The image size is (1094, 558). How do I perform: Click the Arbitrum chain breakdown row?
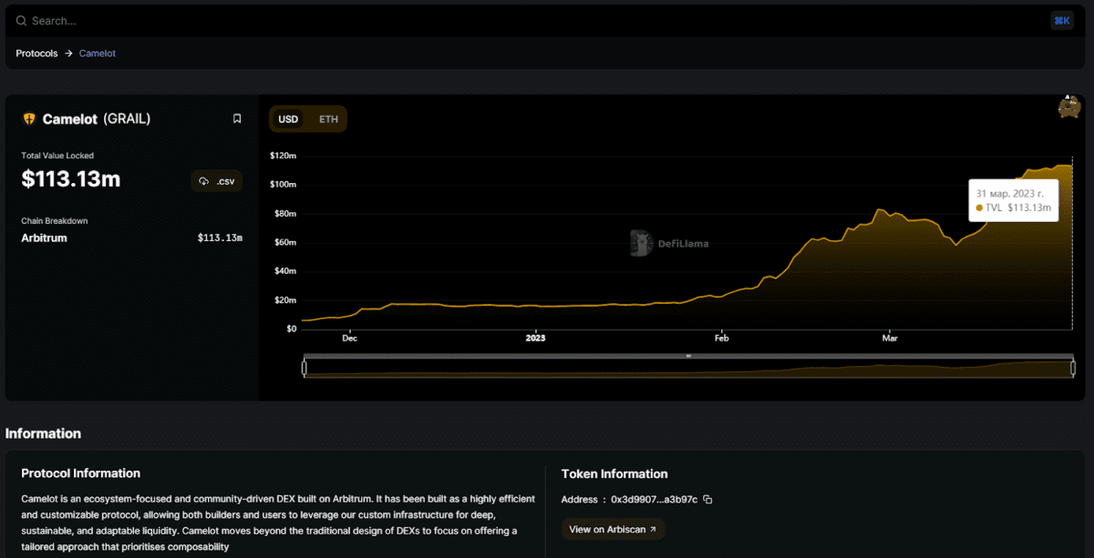coord(131,238)
